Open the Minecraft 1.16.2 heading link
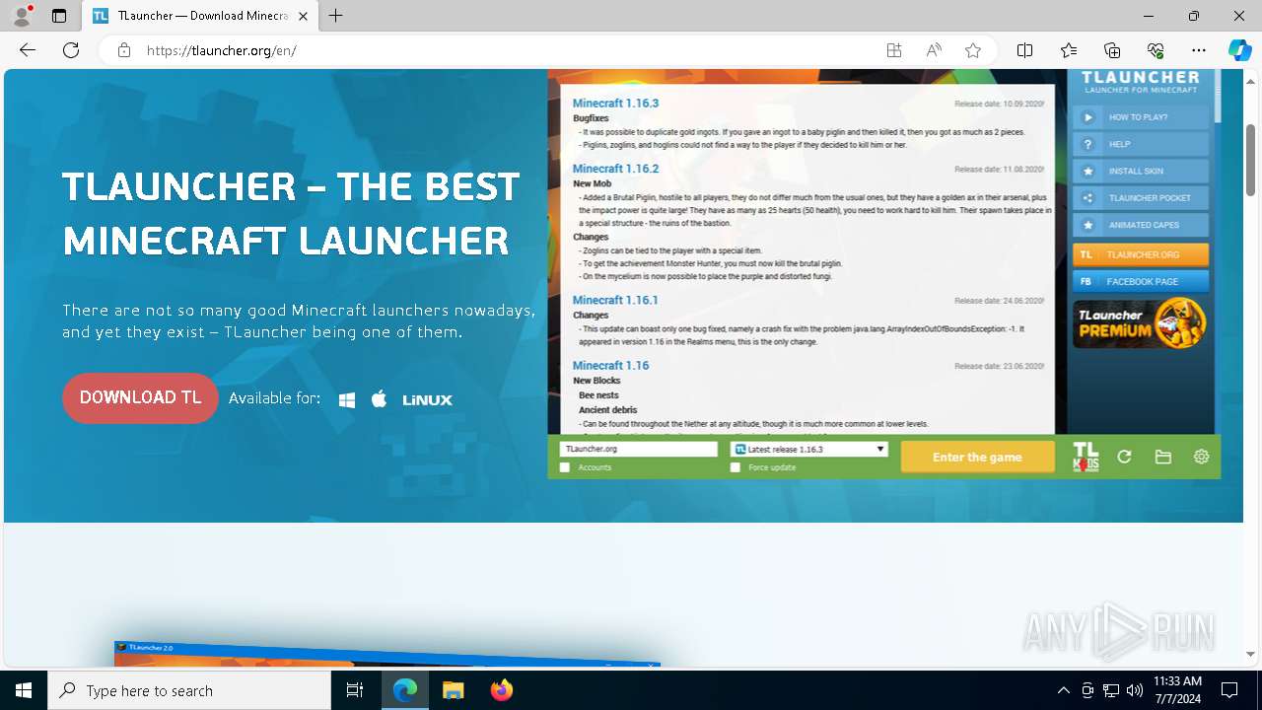This screenshot has width=1262, height=710. point(615,169)
